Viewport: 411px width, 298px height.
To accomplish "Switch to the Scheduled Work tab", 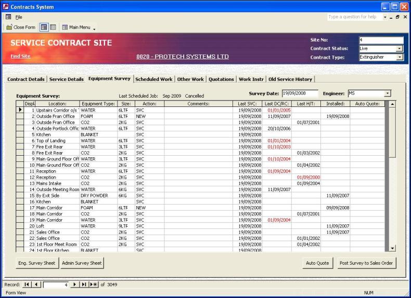I will (153, 79).
